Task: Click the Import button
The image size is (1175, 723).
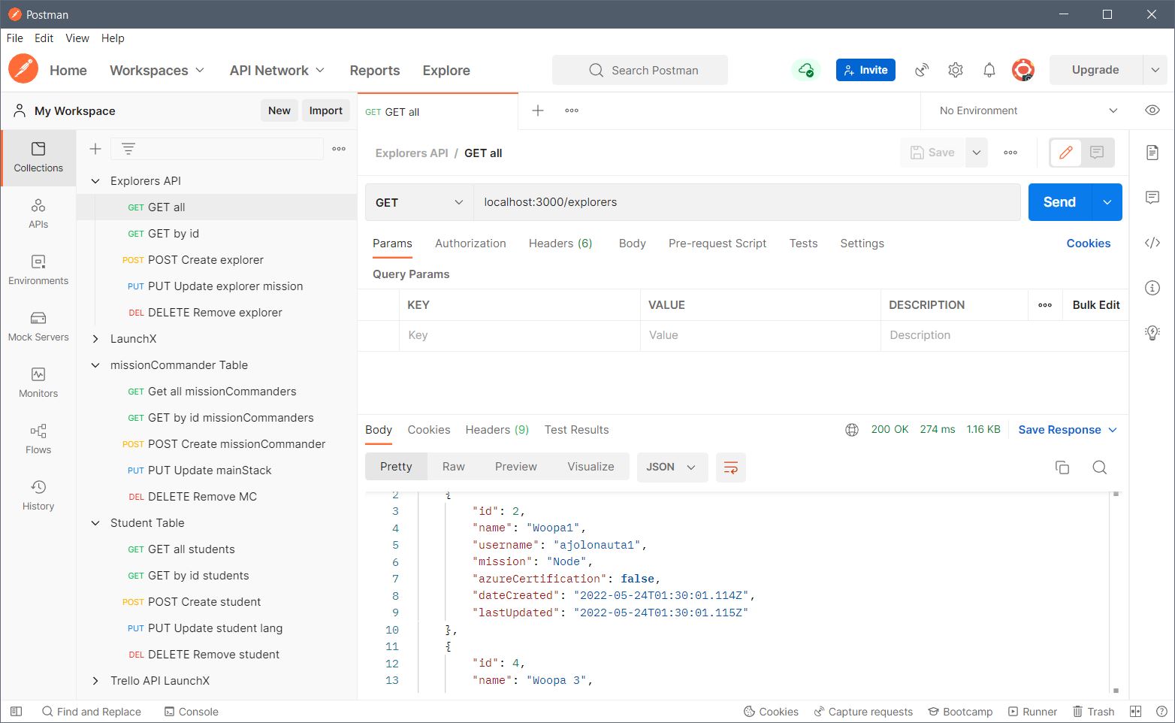Action: pos(326,110)
